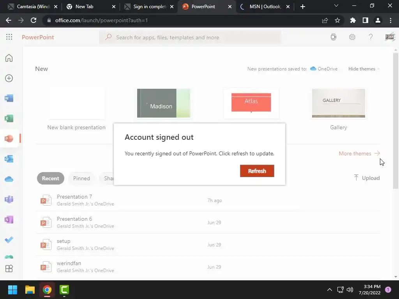Open the Office app launcher grid

click(9, 37)
